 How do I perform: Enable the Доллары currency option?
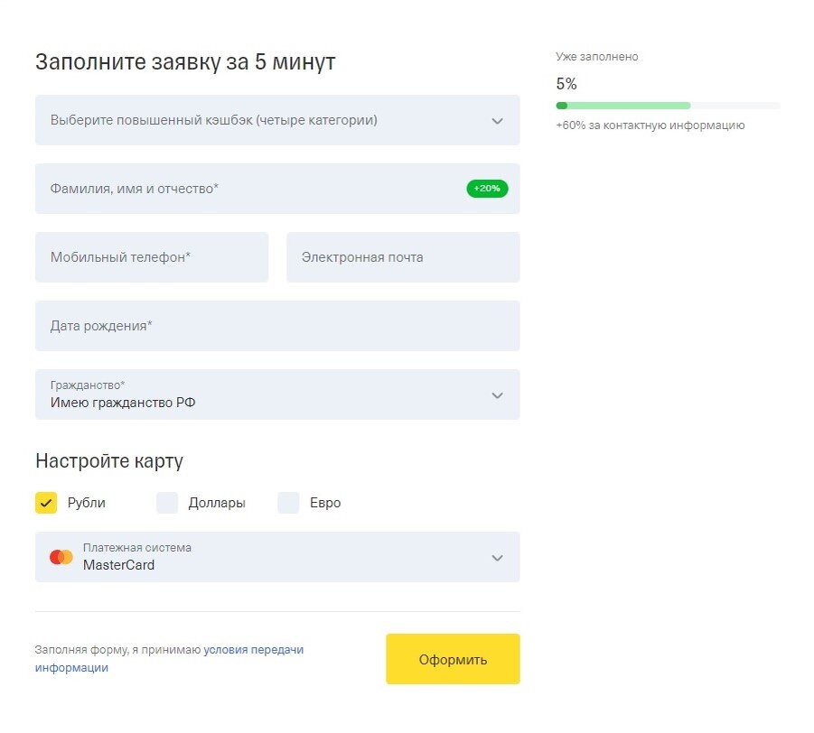coord(167,503)
